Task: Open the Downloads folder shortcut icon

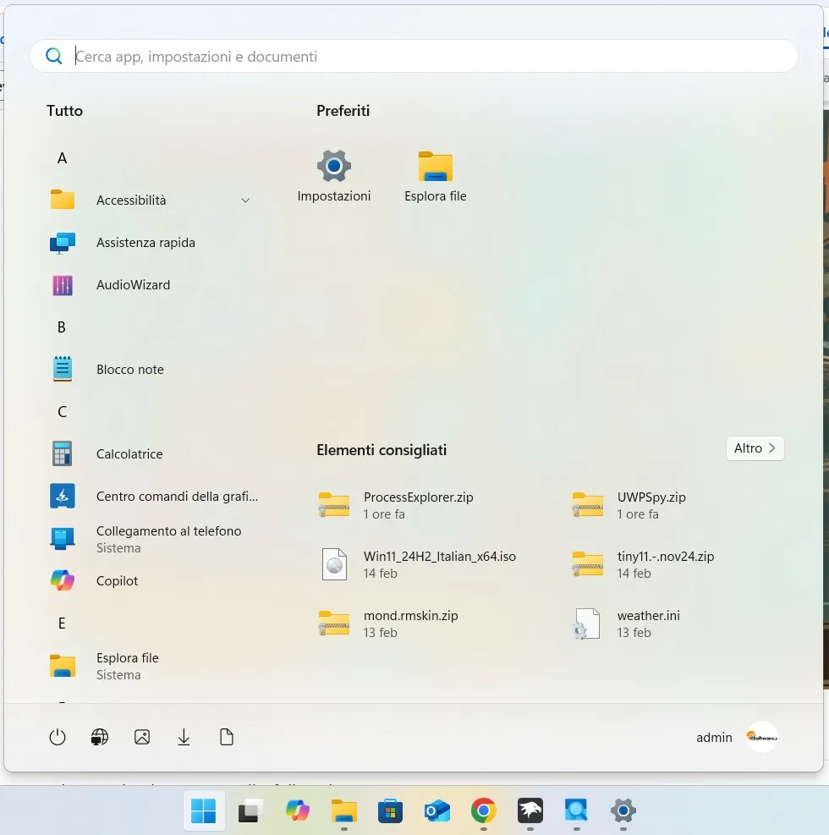Action: [x=184, y=738]
